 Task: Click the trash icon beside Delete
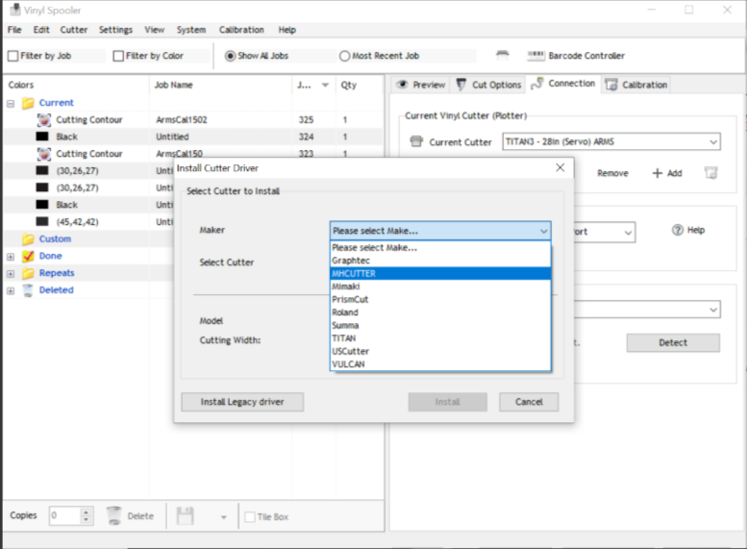pyautogui.click(x=113, y=515)
